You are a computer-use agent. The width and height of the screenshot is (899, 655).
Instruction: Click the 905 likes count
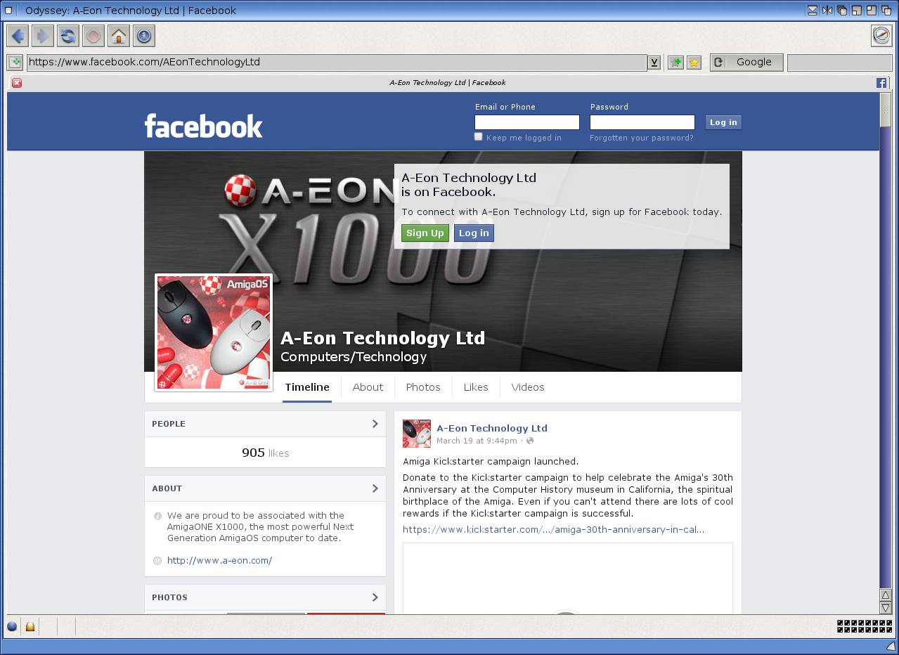[265, 453]
